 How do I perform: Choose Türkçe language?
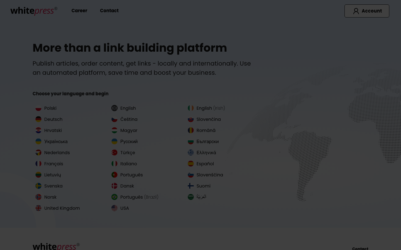pyautogui.click(x=128, y=152)
